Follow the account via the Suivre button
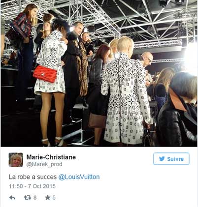The width and height of the screenshot is (198, 207). click(171, 159)
